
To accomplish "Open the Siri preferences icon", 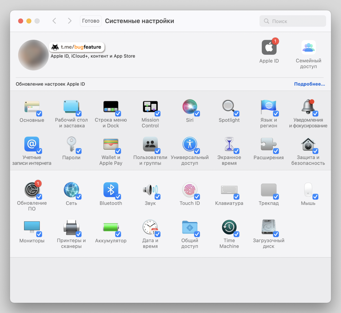I will (190, 107).
